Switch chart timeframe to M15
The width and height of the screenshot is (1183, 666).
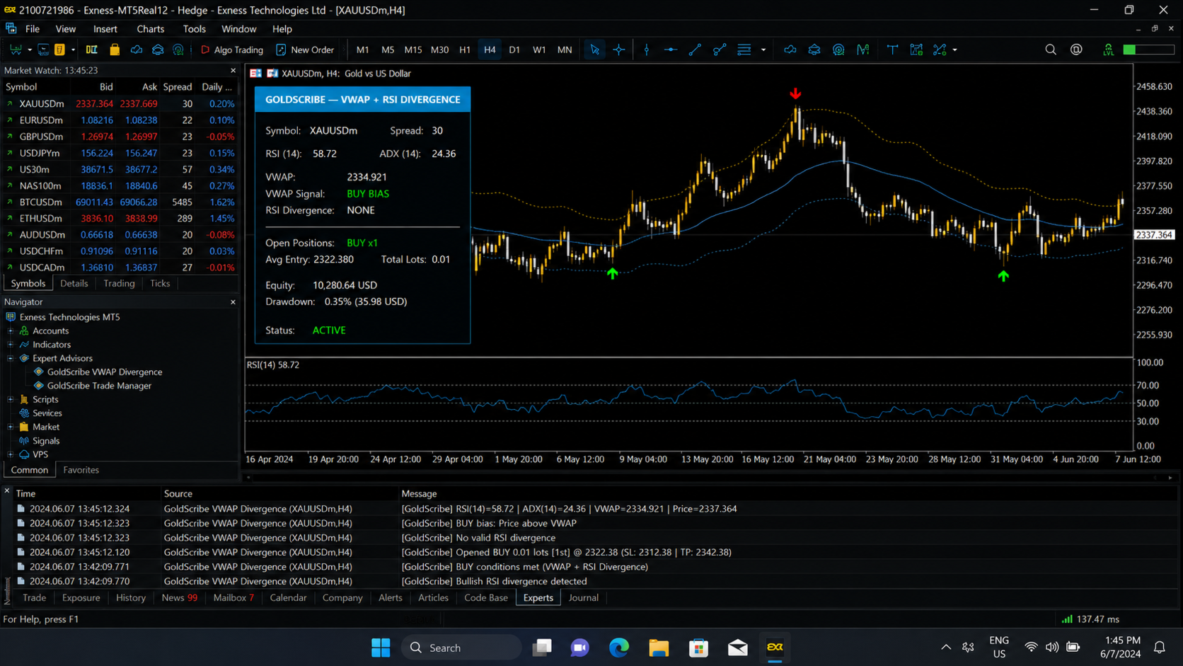[x=413, y=50]
